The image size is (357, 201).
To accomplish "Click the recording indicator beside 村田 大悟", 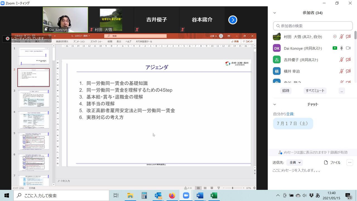I will [x=335, y=37].
